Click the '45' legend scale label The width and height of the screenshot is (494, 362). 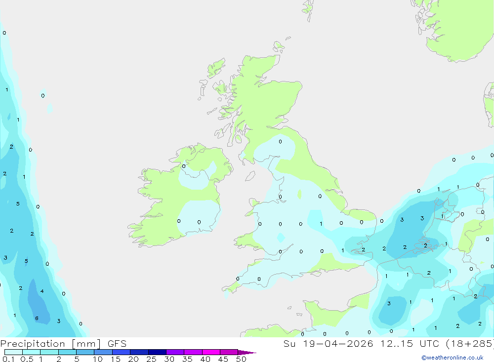pyautogui.click(x=223, y=359)
